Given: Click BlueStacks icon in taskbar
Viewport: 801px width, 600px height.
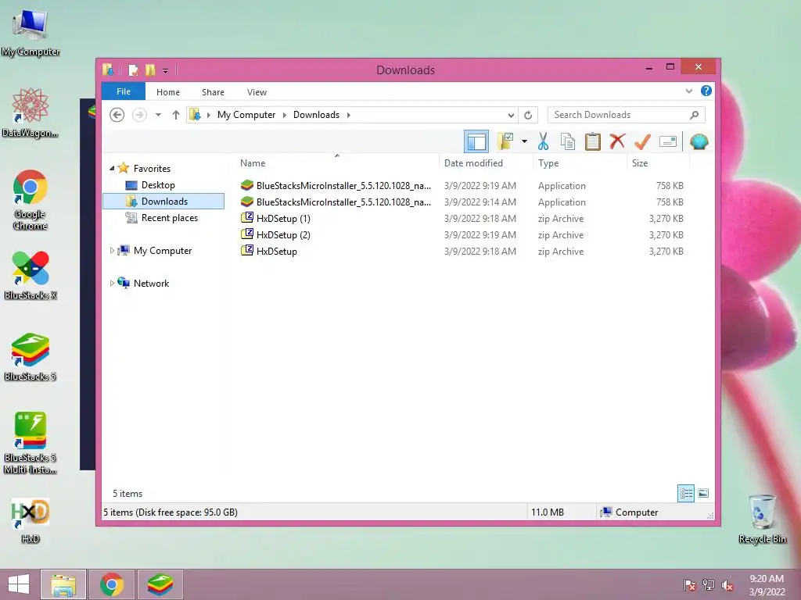Looking at the screenshot, I should (160, 584).
